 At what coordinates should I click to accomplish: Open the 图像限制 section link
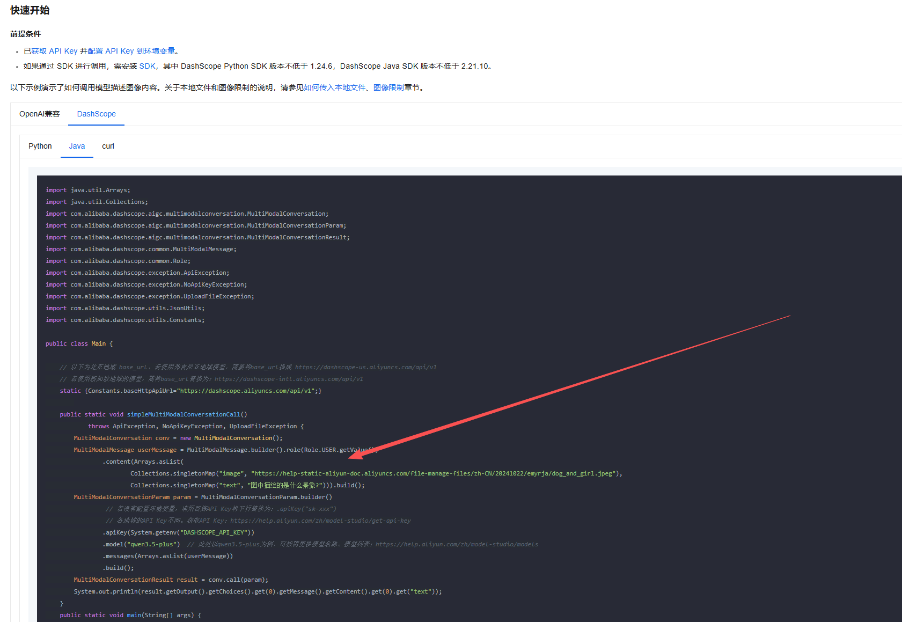click(388, 87)
